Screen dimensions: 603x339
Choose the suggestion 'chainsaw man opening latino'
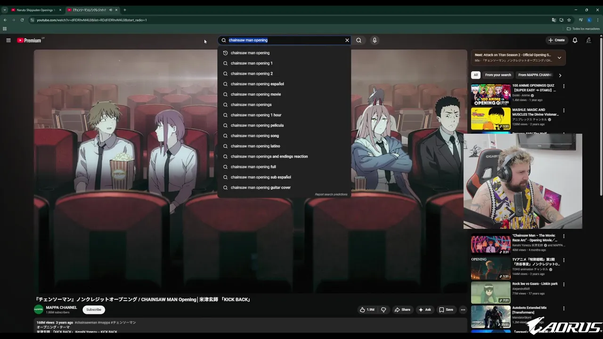tap(284, 146)
